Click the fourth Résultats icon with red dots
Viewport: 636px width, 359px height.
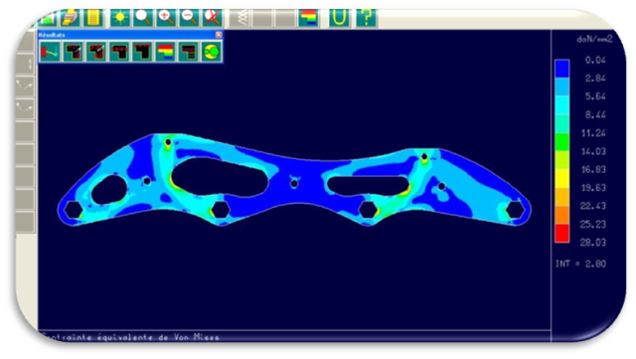(x=119, y=52)
